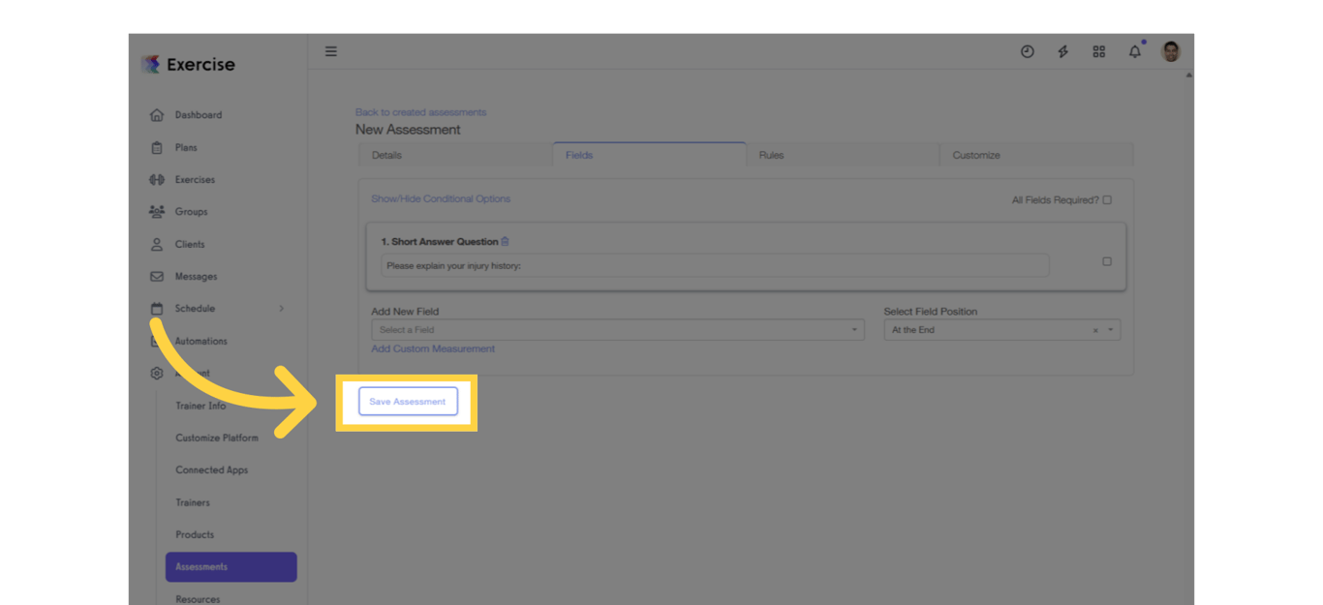Follow the Back to created assessments link
Image resolution: width=1323 pixels, height=605 pixels.
(x=420, y=111)
